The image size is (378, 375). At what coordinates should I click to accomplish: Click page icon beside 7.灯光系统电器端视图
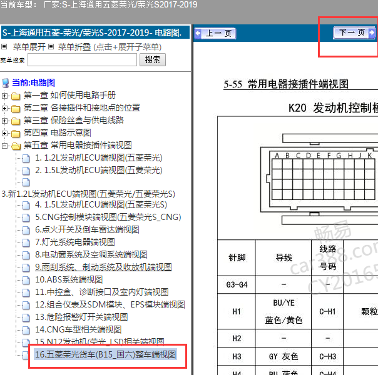(x=26, y=243)
